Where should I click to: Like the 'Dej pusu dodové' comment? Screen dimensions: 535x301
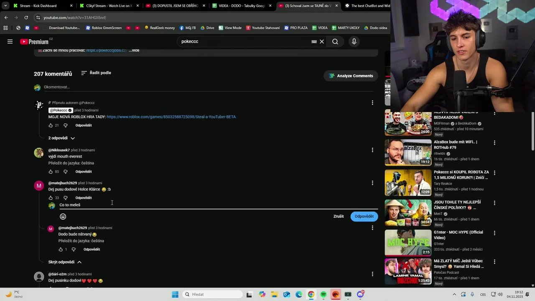[51, 198]
